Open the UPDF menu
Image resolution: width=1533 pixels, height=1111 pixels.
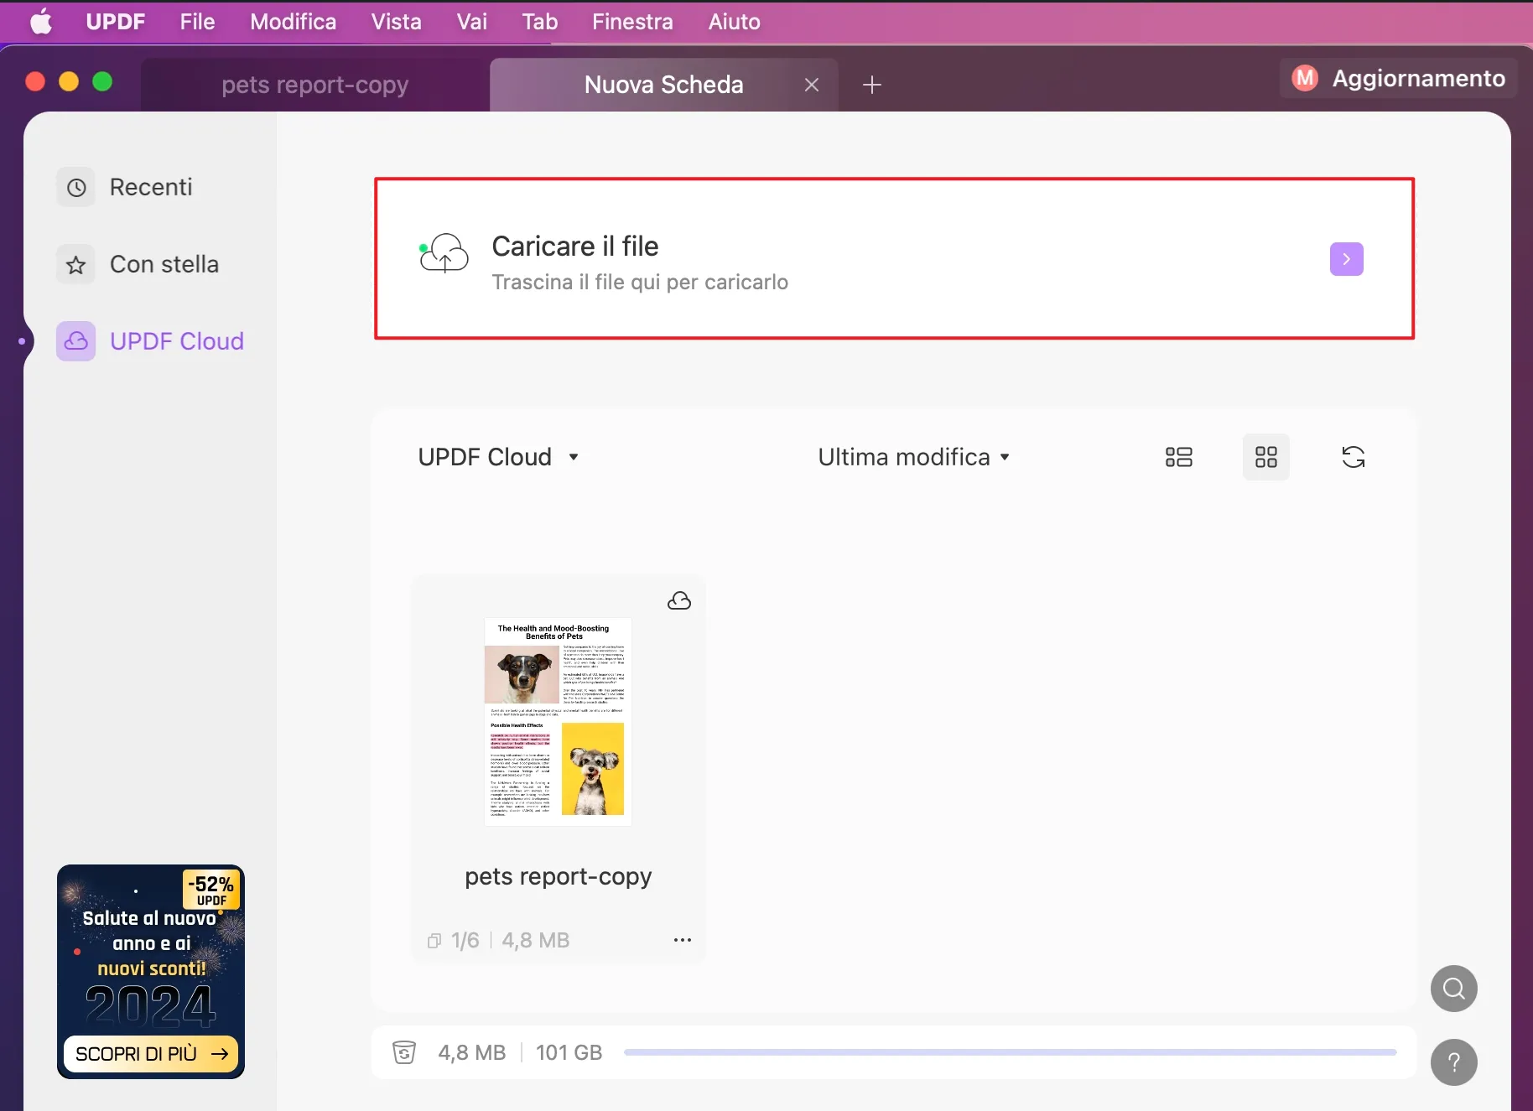pyautogui.click(x=116, y=22)
